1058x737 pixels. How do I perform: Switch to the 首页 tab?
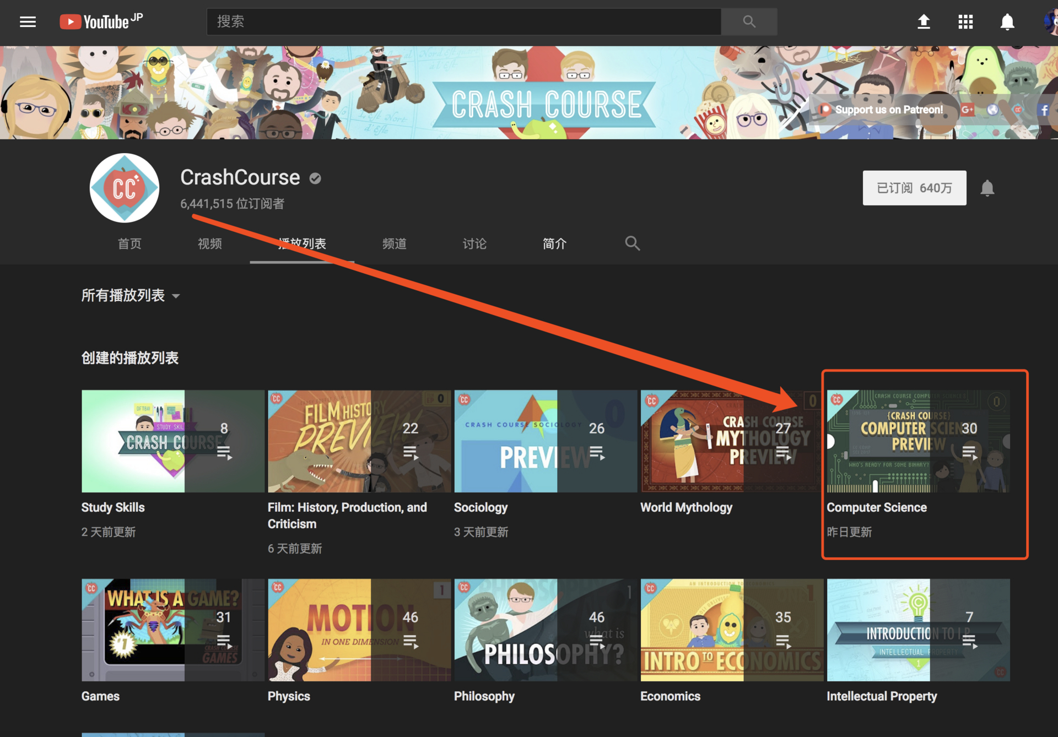tap(129, 243)
